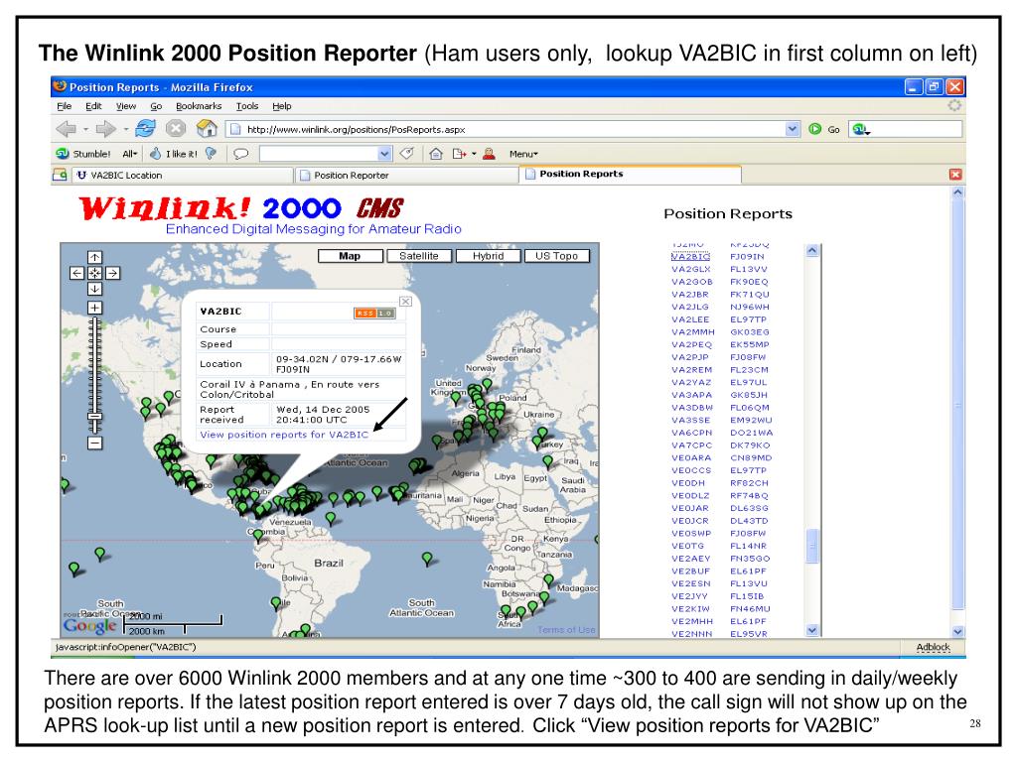Recenter the map with the center icon
Image resolution: width=1017 pixels, height=762 pixels.
[x=94, y=273]
